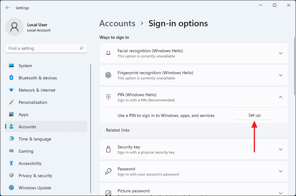This screenshot has width=296, height=196.
Task: Collapse the PIN (Windows Hello) section
Action: pyautogui.click(x=281, y=97)
